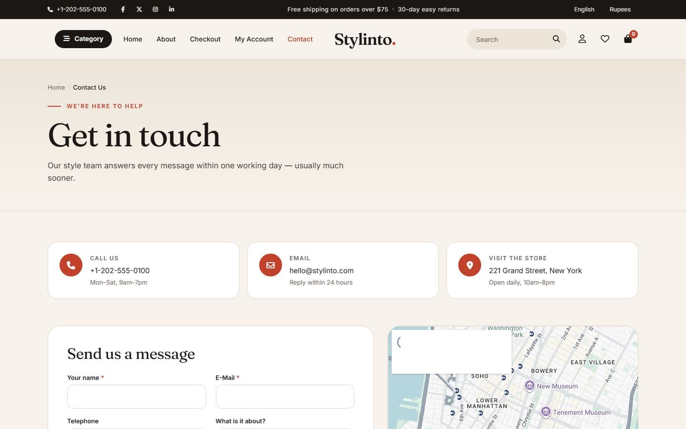The image size is (686, 429).
Task: Open the About nav item
Action: (x=166, y=39)
